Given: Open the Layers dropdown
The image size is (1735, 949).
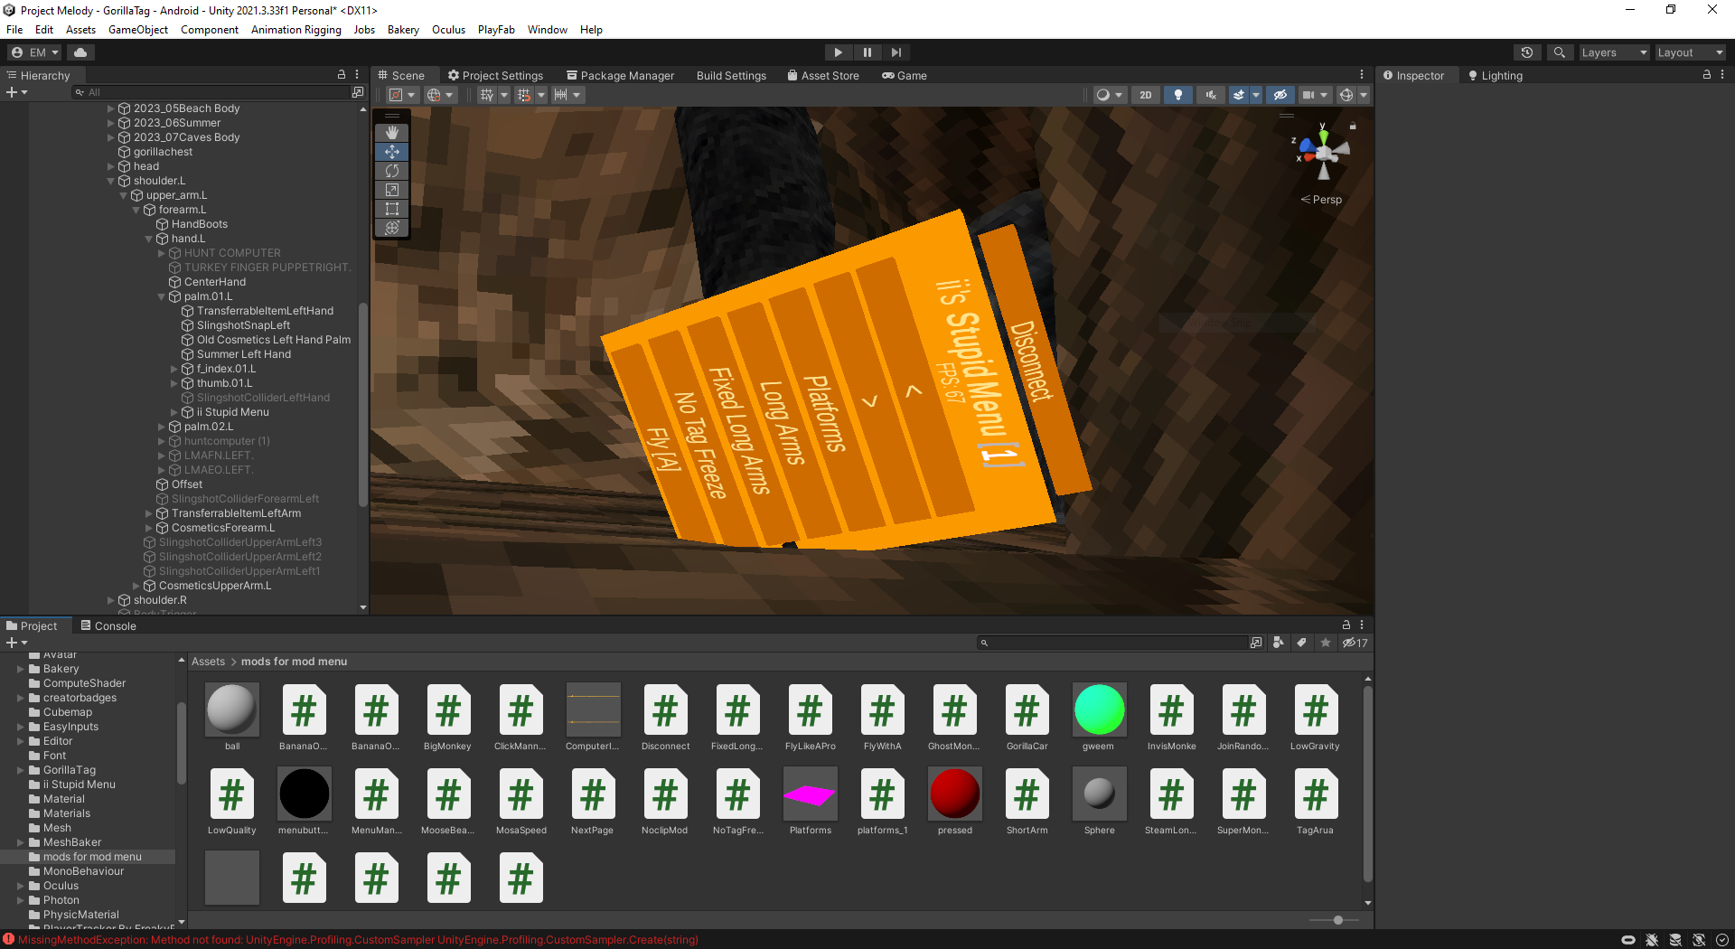Looking at the screenshot, I should tap(1614, 52).
